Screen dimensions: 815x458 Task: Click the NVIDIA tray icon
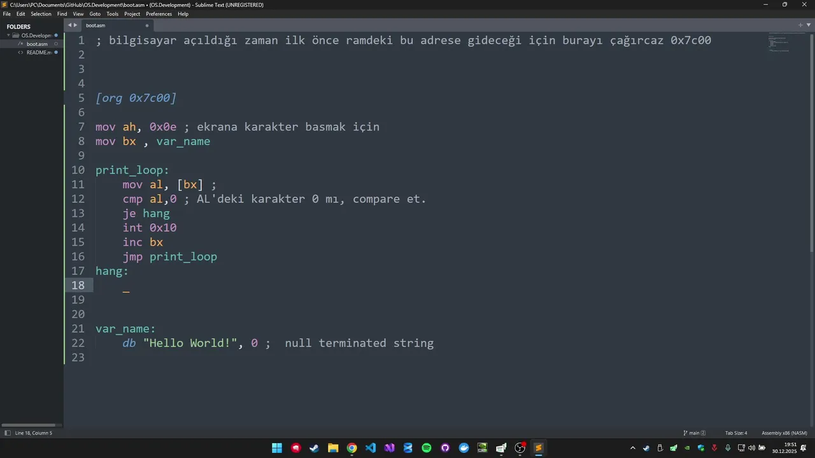click(687, 448)
